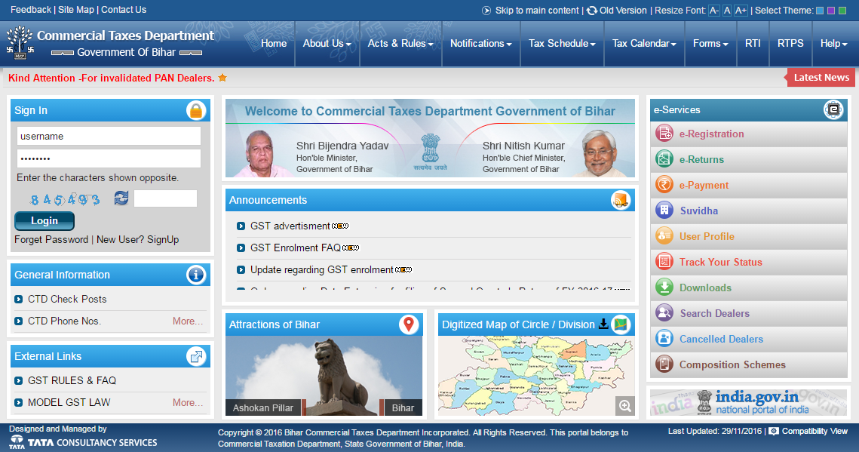Download the digitized map

[x=603, y=324]
